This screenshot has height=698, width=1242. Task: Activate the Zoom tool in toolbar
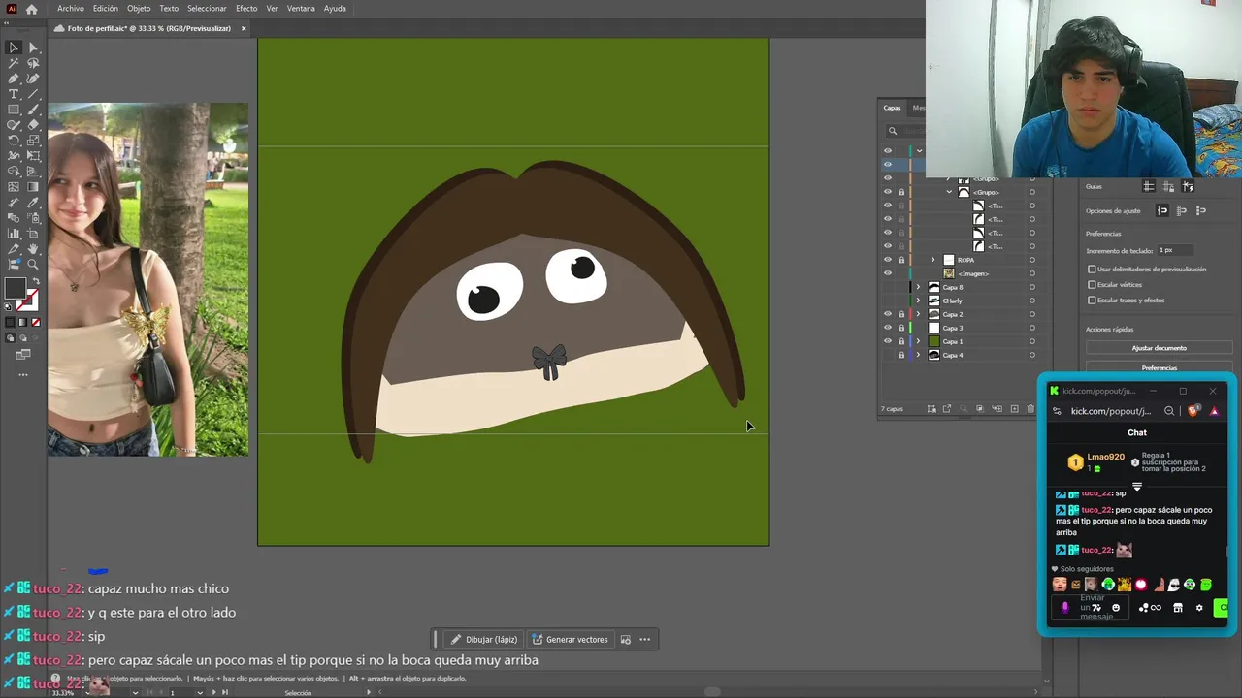[x=33, y=265]
